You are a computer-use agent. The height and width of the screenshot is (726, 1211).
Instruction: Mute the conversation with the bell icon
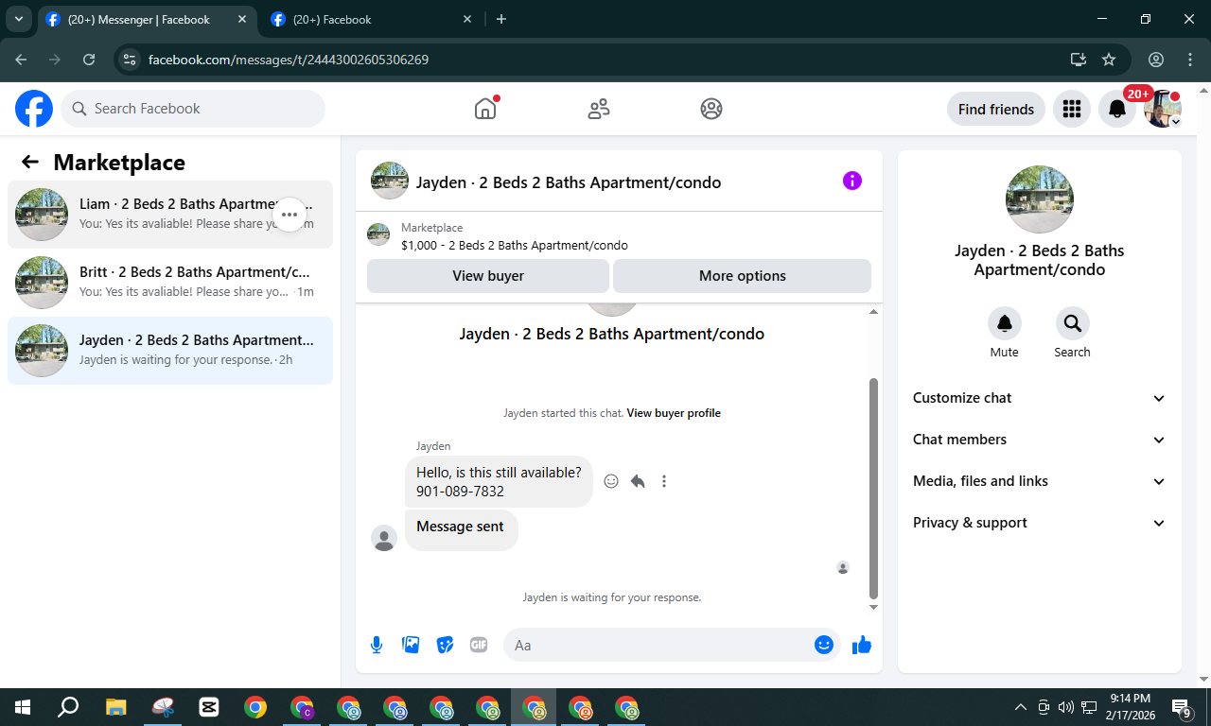1005,323
